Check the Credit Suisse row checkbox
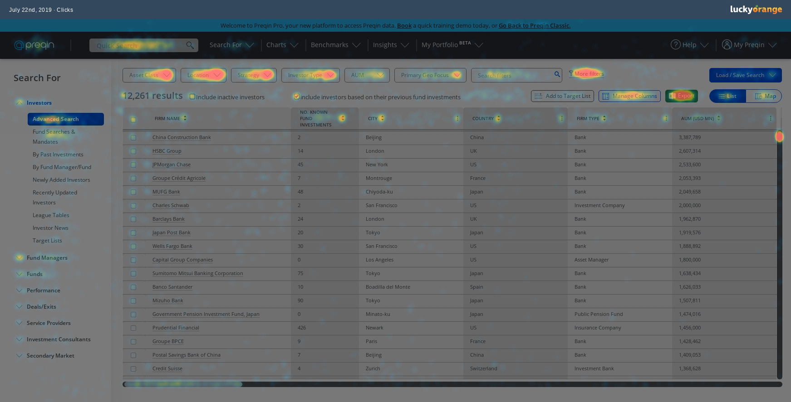 pyautogui.click(x=133, y=368)
